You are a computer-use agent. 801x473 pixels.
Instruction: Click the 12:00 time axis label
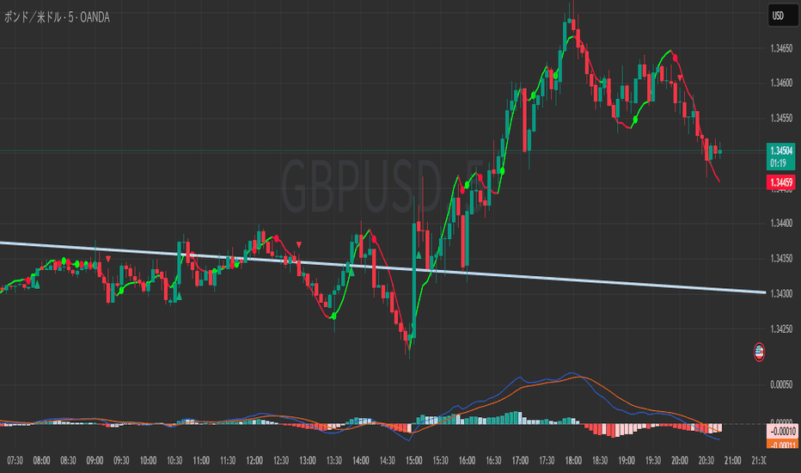point(254,461)
